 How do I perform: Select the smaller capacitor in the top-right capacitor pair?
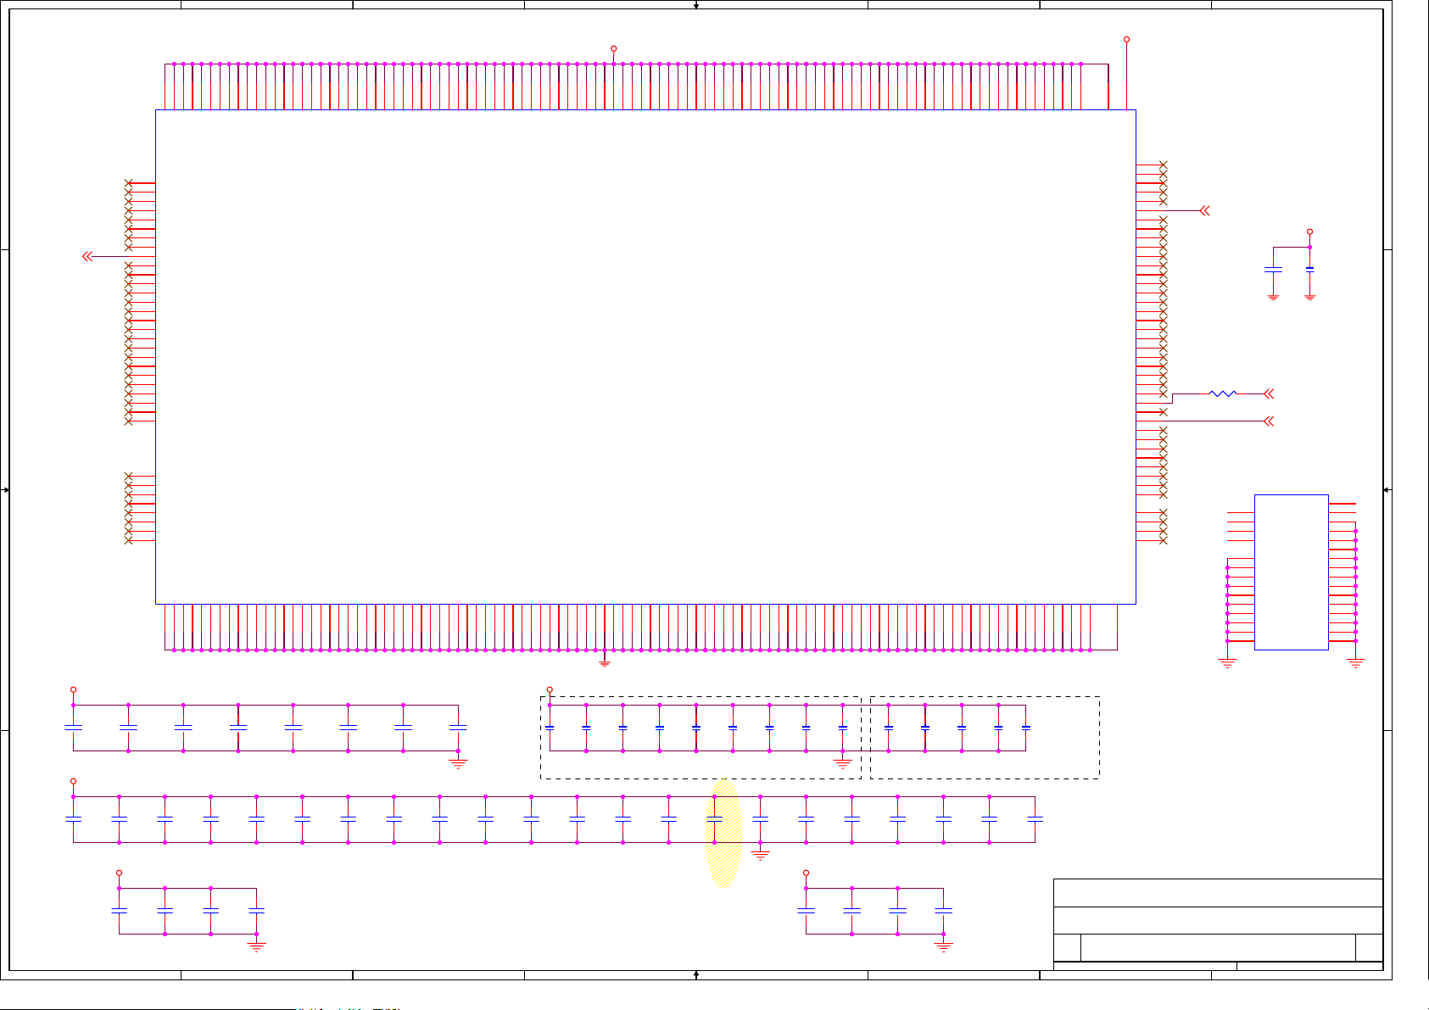(x=1309, y=270)
